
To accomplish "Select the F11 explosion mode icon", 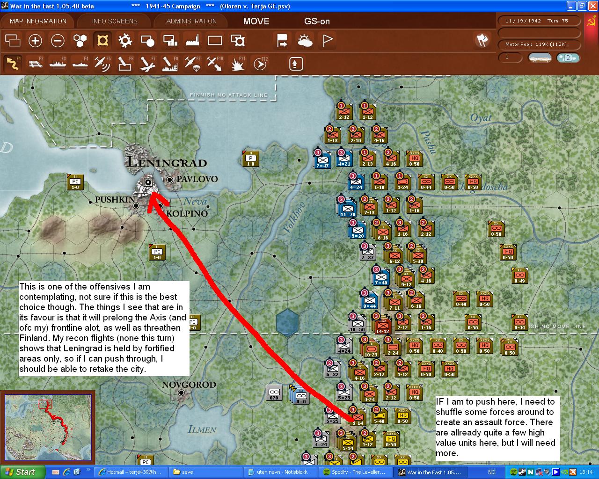I will coord(238,64).
